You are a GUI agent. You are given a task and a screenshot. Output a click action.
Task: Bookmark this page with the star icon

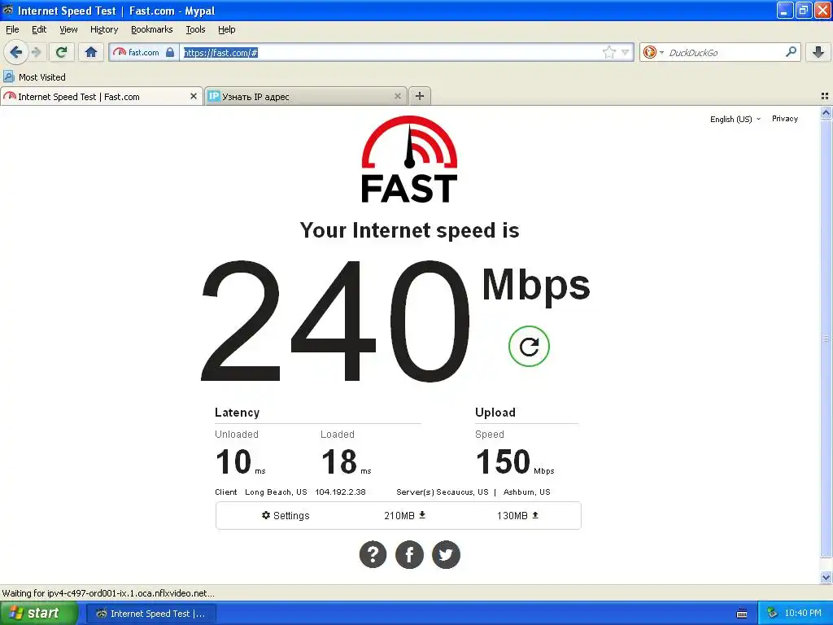click(608, 52)
